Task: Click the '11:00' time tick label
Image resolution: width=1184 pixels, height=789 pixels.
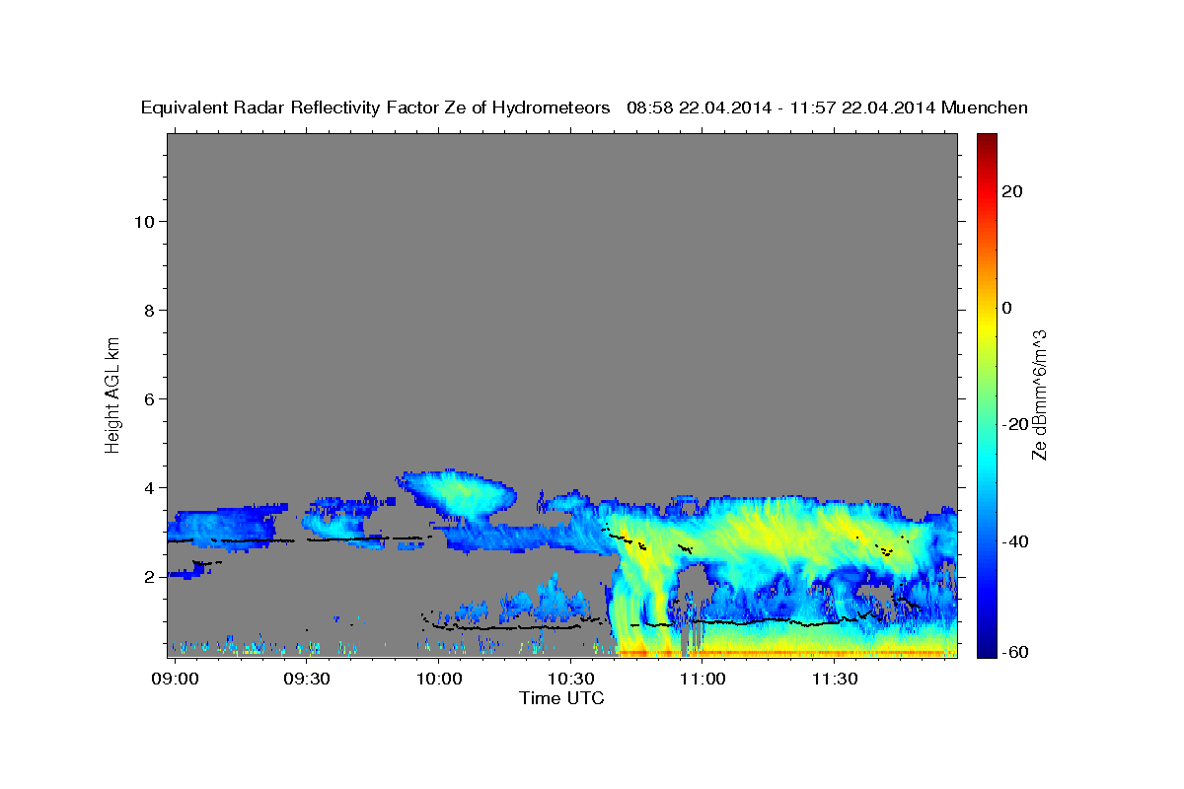Action: pyautogui.click(x=702, y=679)
